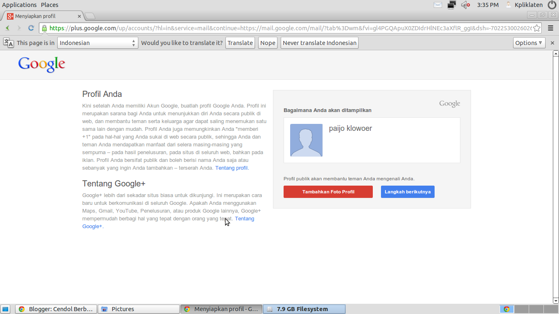Open the Places menu
This screenshot has height=314, width=559.
coord(50,5)
